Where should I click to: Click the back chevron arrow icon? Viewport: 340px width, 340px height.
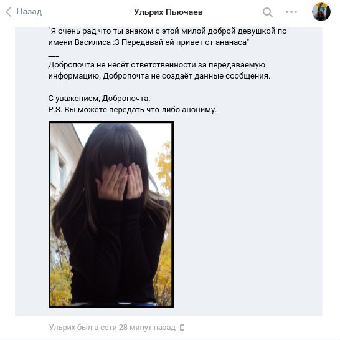coord(9,12)
